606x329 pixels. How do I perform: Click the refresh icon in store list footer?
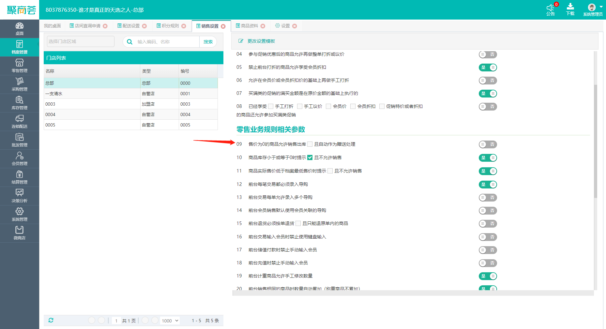(x=51, y=320)
